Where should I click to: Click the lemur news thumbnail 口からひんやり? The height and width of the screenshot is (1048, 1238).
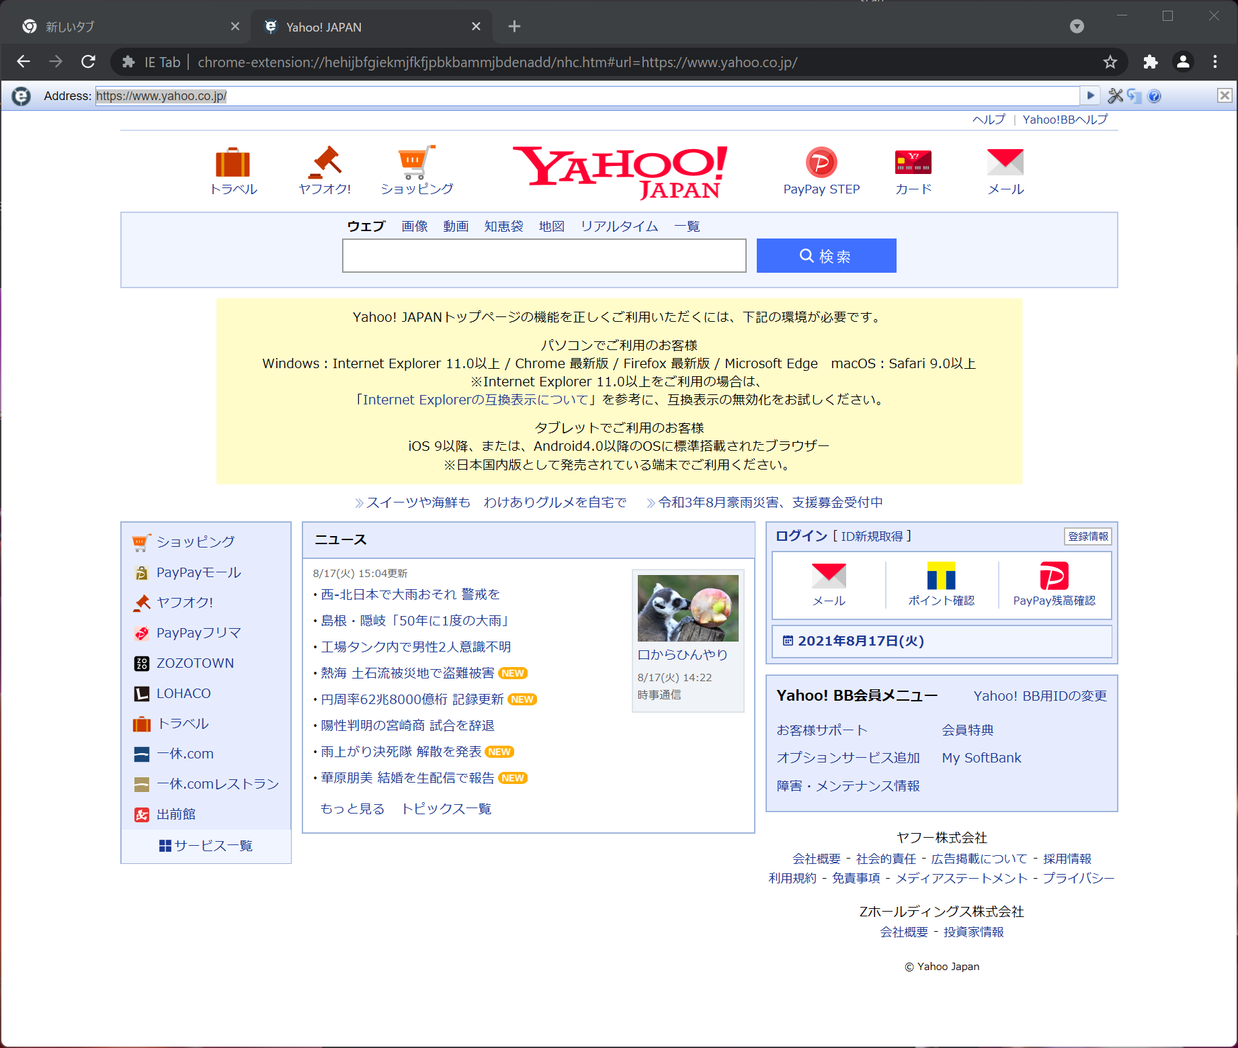pyautogui.click(x=688, y=608)
